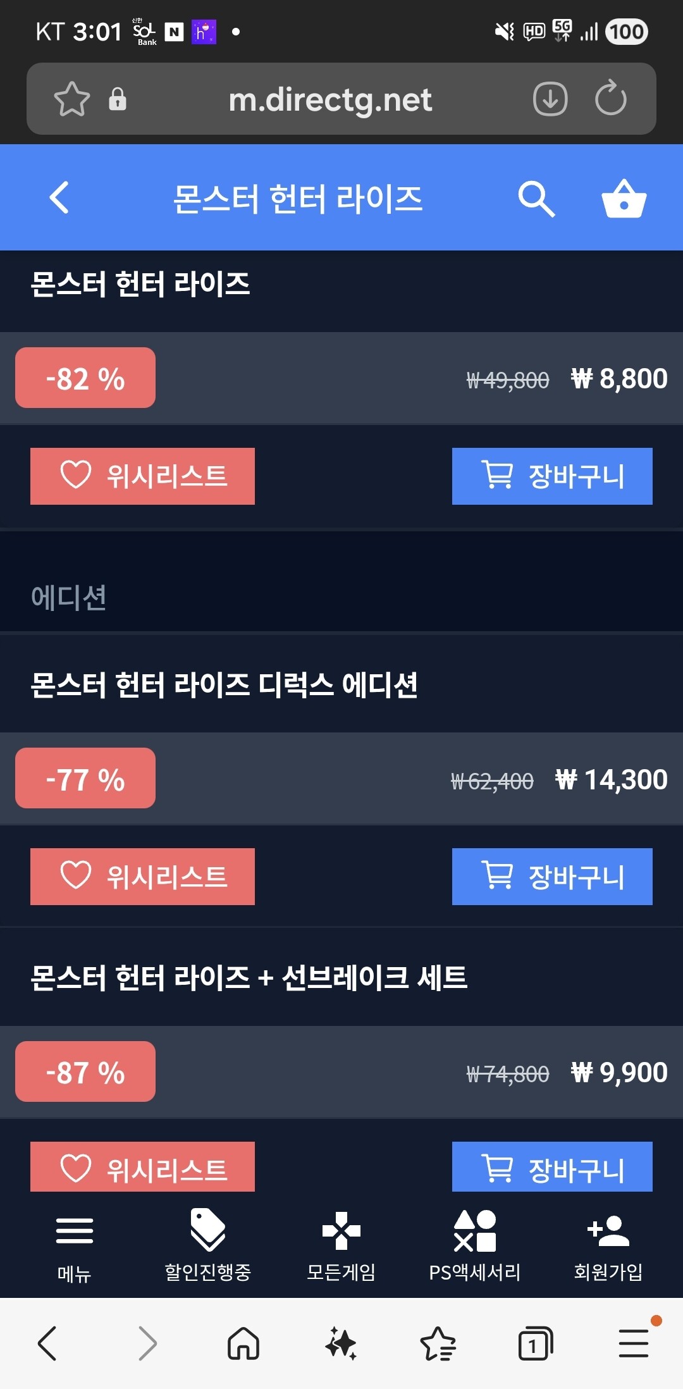Bookmark page with address bar star icon
The width and height of the screenshot is (683, 1389).
tap(71, 99)
